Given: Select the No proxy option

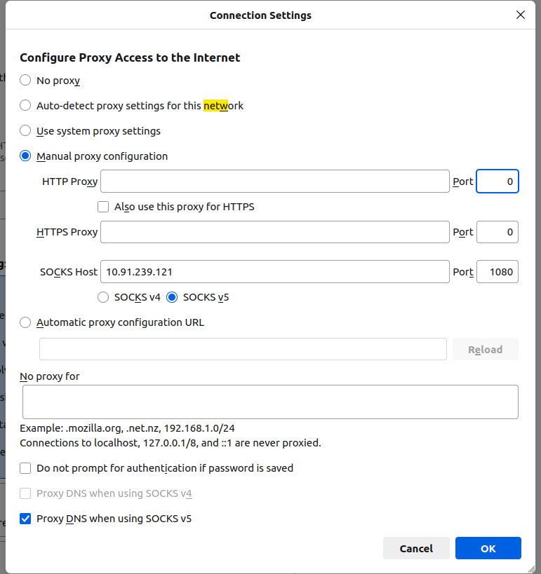Looking at the screenshot, I should coord(26,81).
